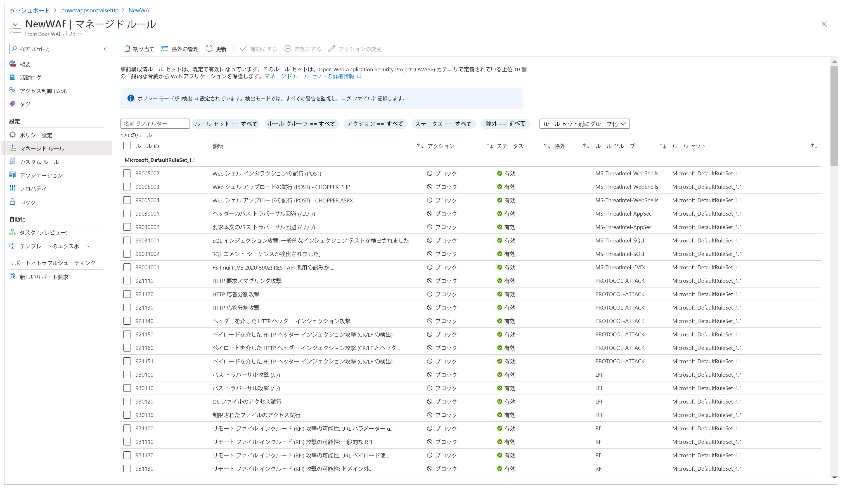Open 除外 == すべて filter
845x493 pixels.
pyautogui.click(x=505, y=124)
